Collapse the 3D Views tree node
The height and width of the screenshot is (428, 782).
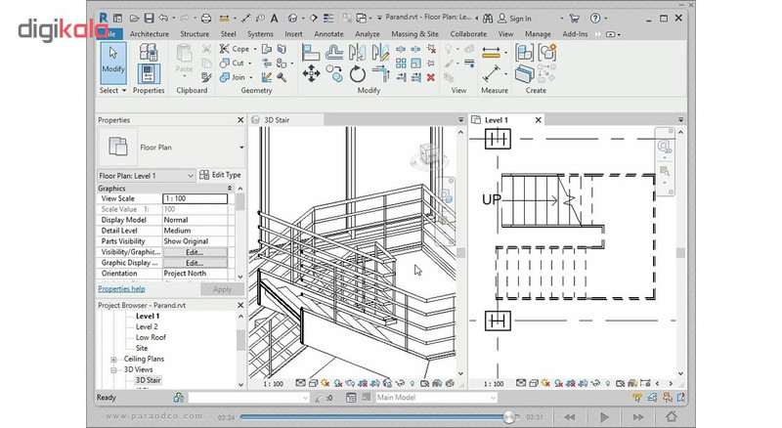pyautogui.click(x=113, y=370)
